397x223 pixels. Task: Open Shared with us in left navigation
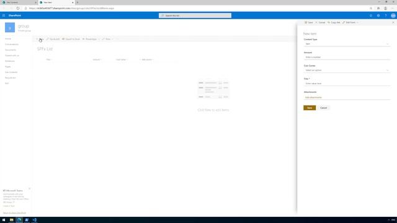[x=12, y=55]
